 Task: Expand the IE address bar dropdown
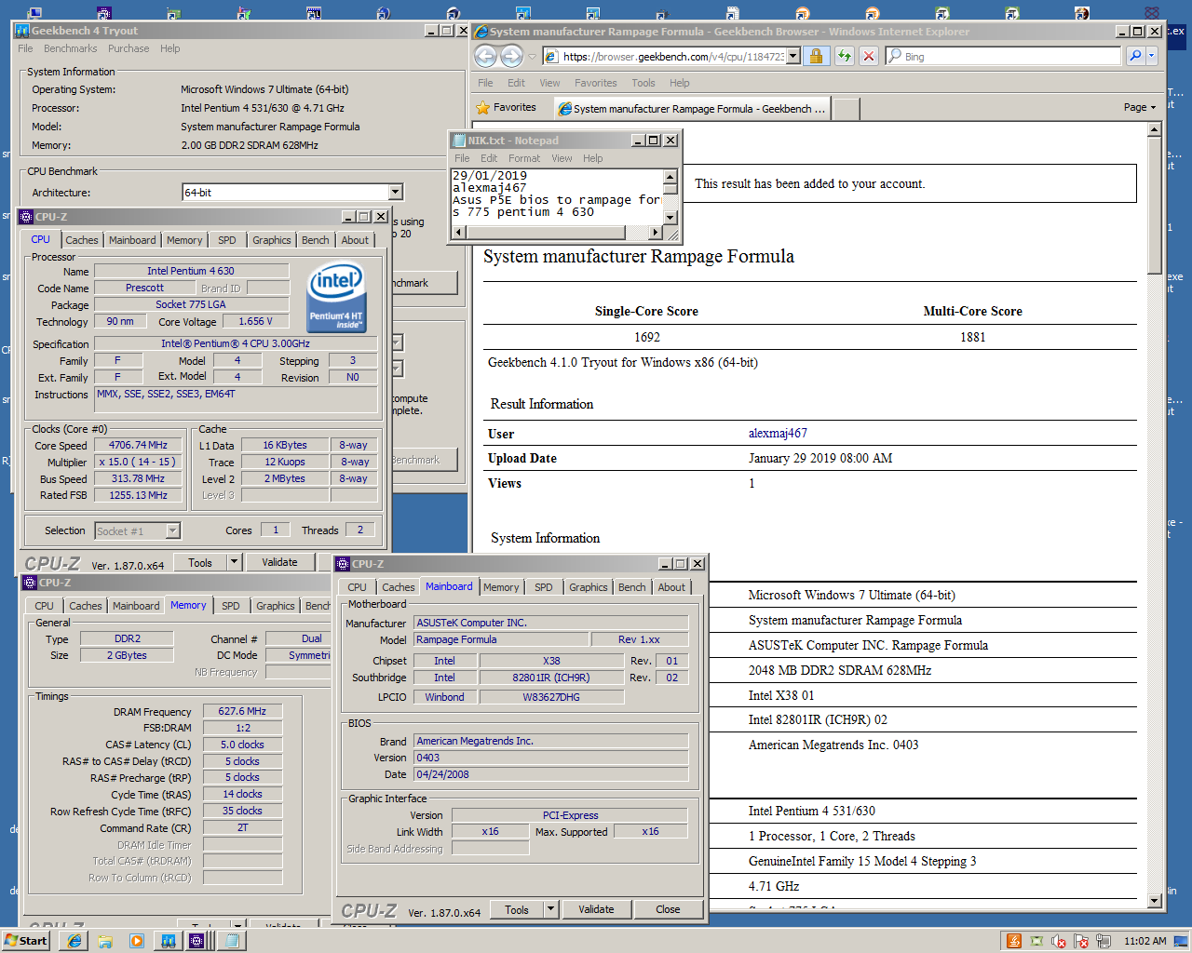[793, 57]
